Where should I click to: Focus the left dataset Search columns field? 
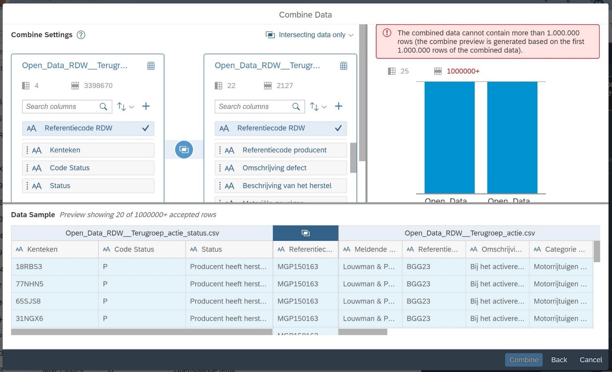click(x=67, y=106)
